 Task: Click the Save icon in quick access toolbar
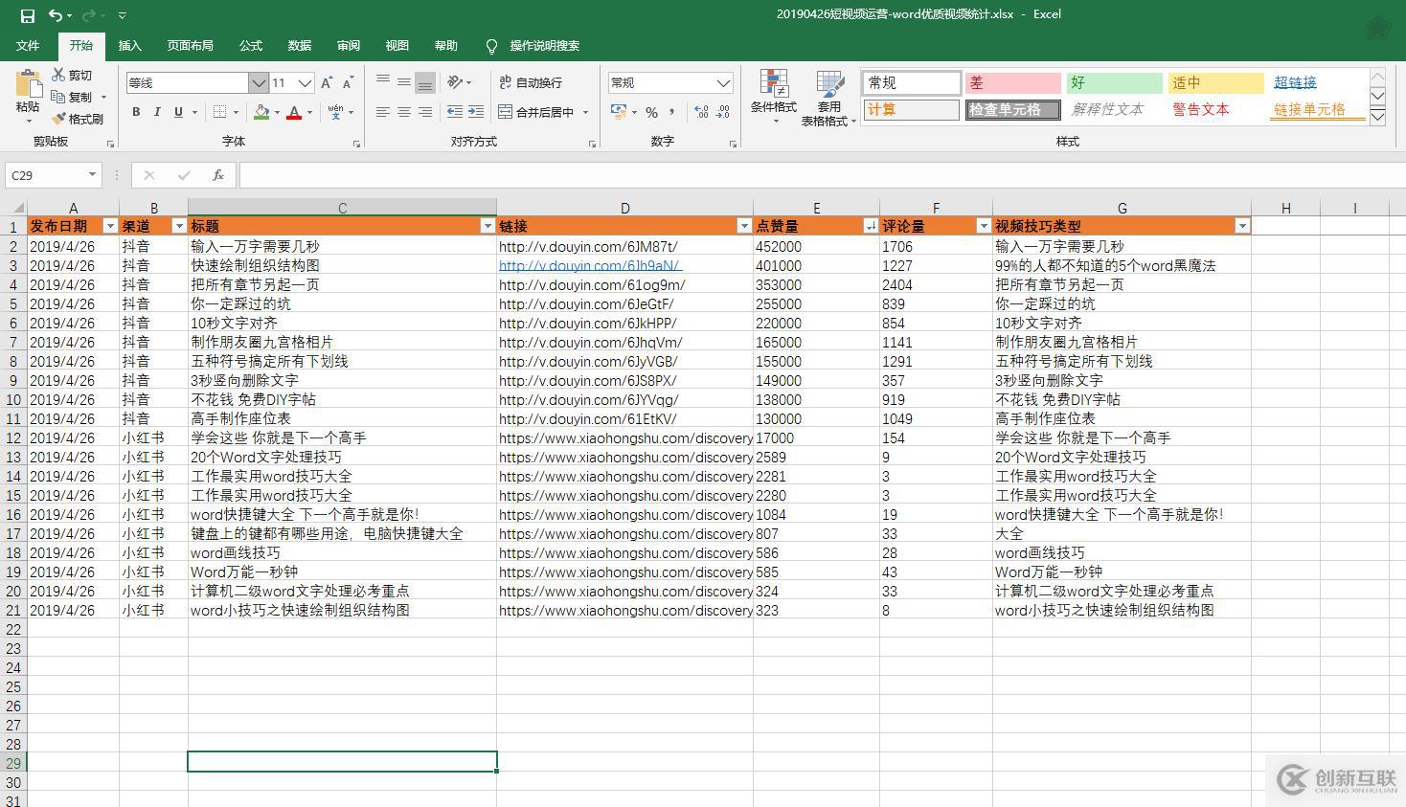(27, 15)
